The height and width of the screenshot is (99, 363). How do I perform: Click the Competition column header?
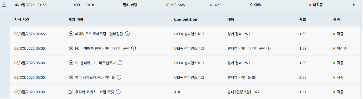click(x=186, y=19)
